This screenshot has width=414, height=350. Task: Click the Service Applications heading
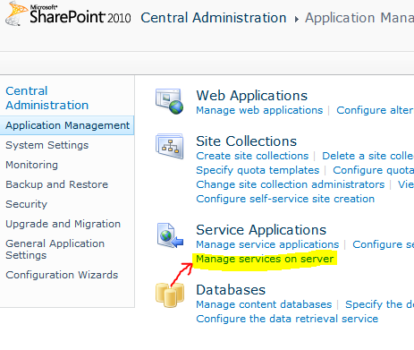coord(261,230)
